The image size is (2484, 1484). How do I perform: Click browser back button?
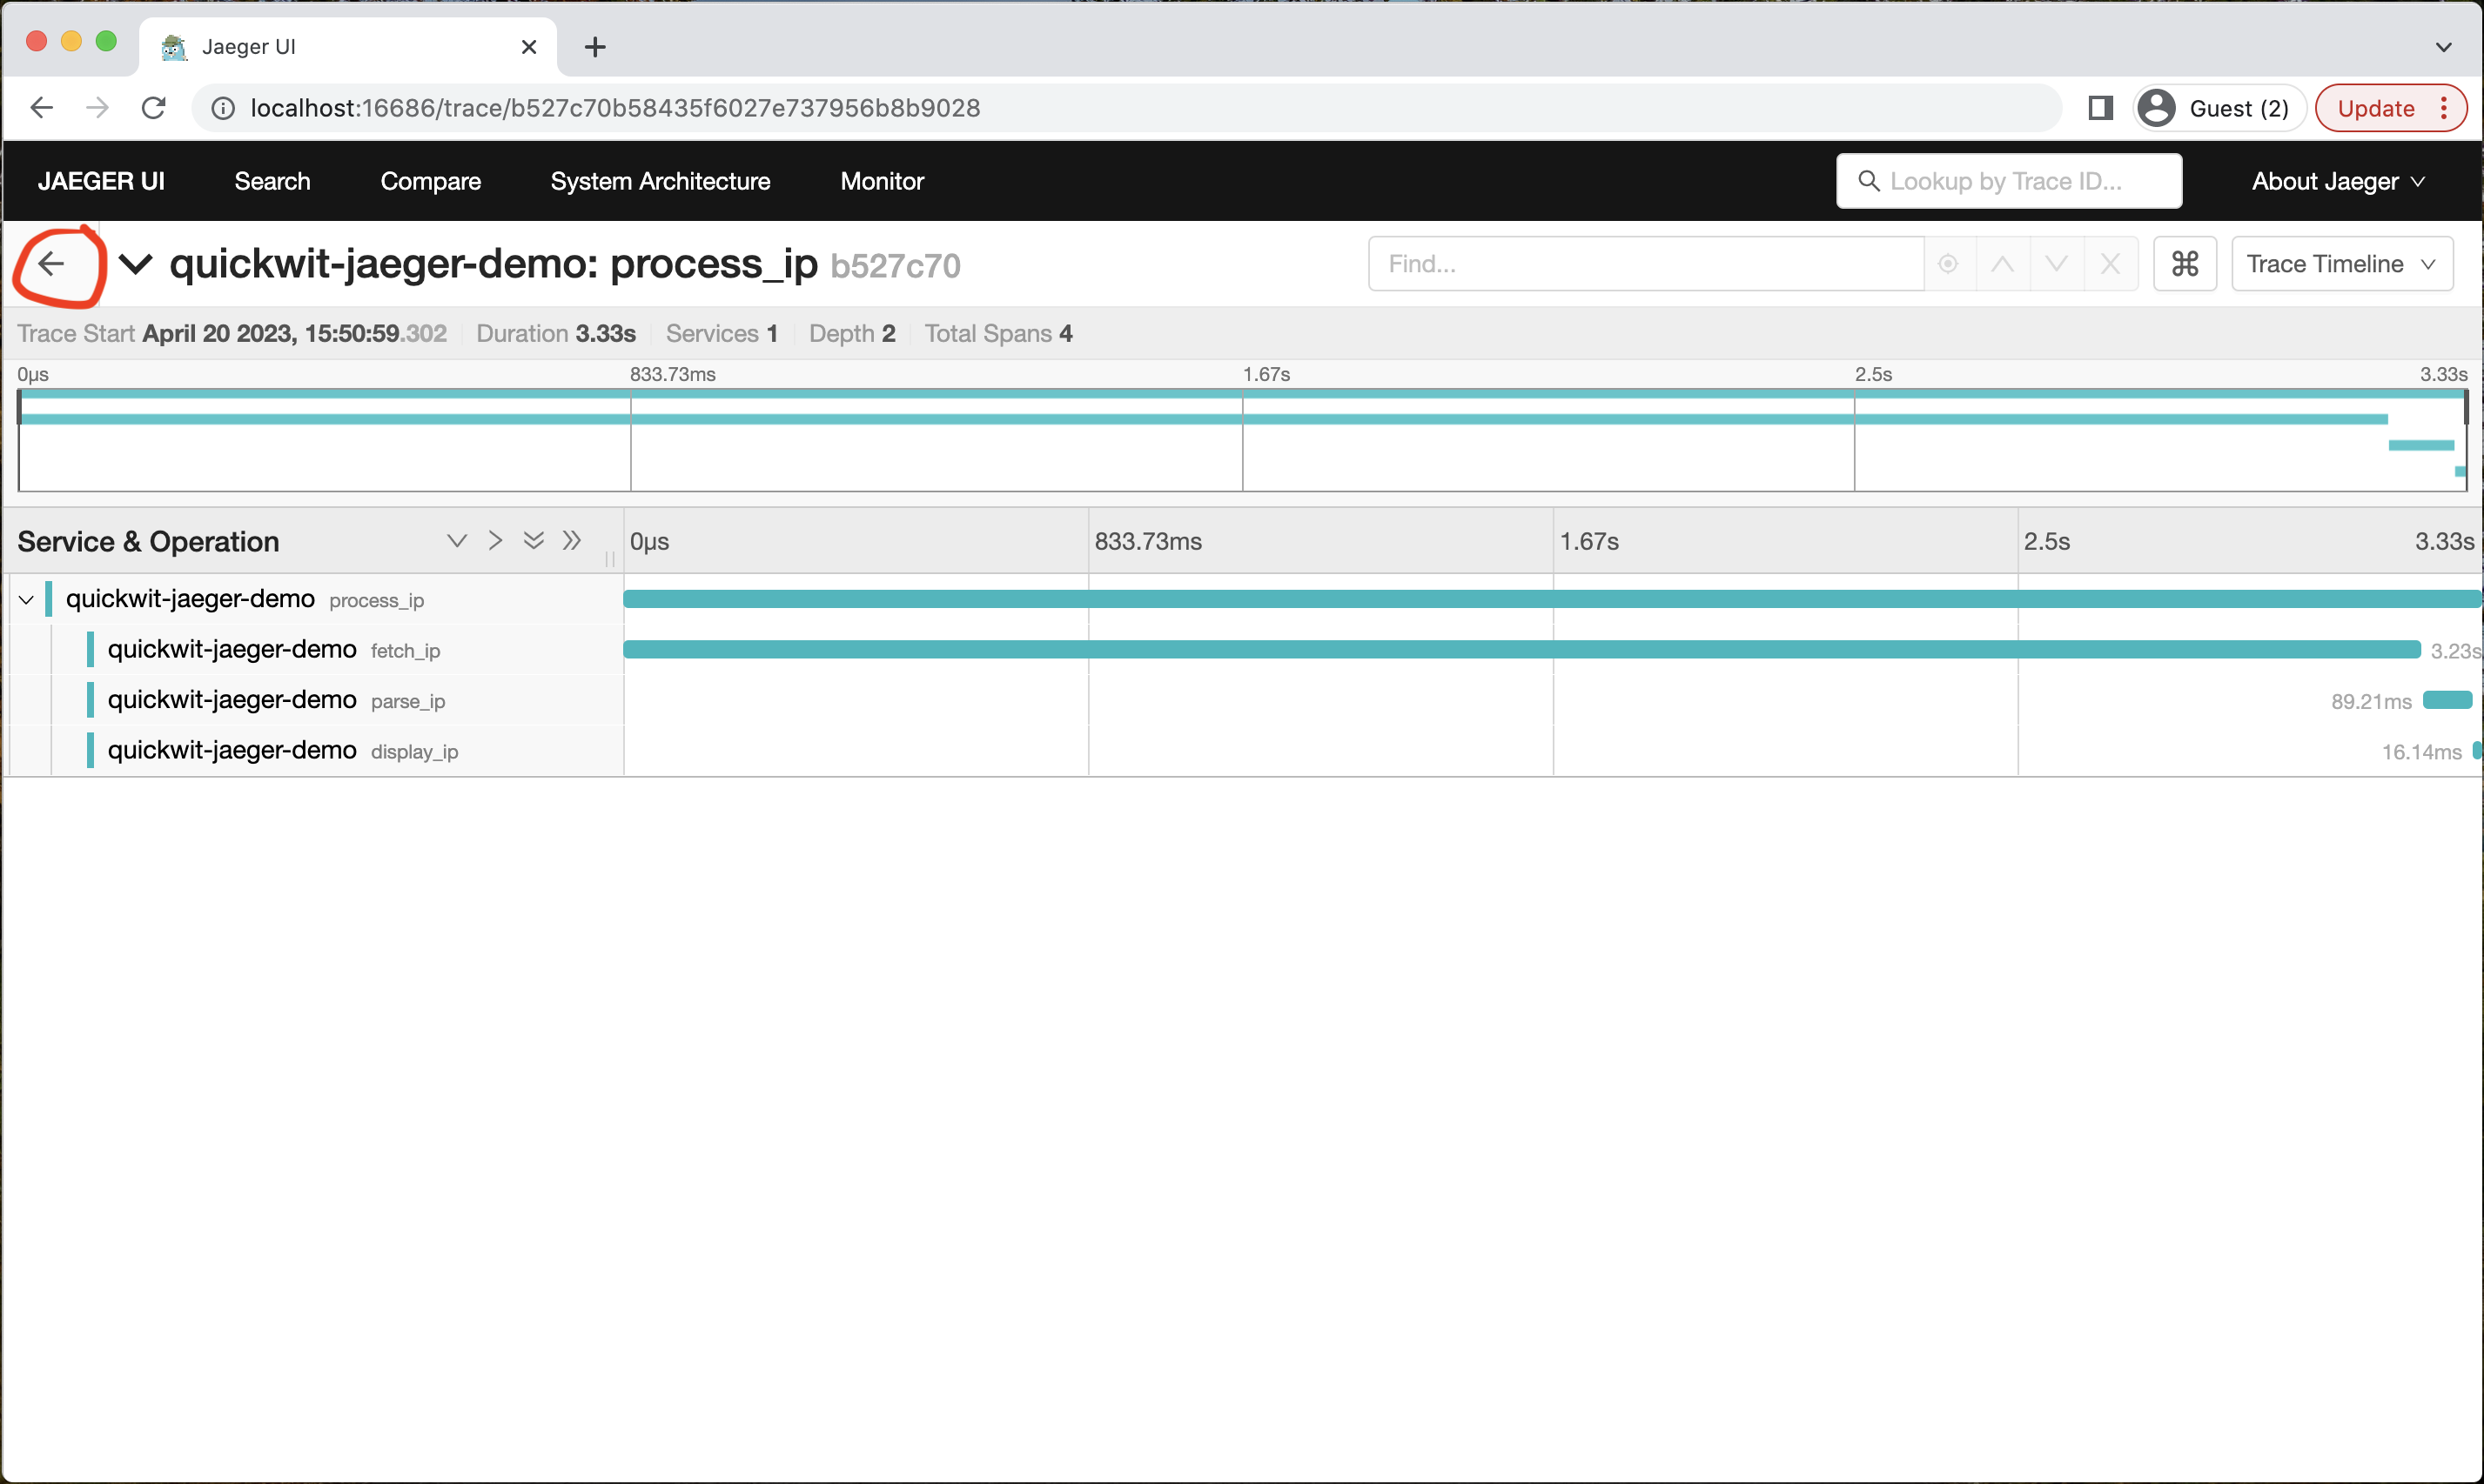pyautogui.click(x=41, y=108)
